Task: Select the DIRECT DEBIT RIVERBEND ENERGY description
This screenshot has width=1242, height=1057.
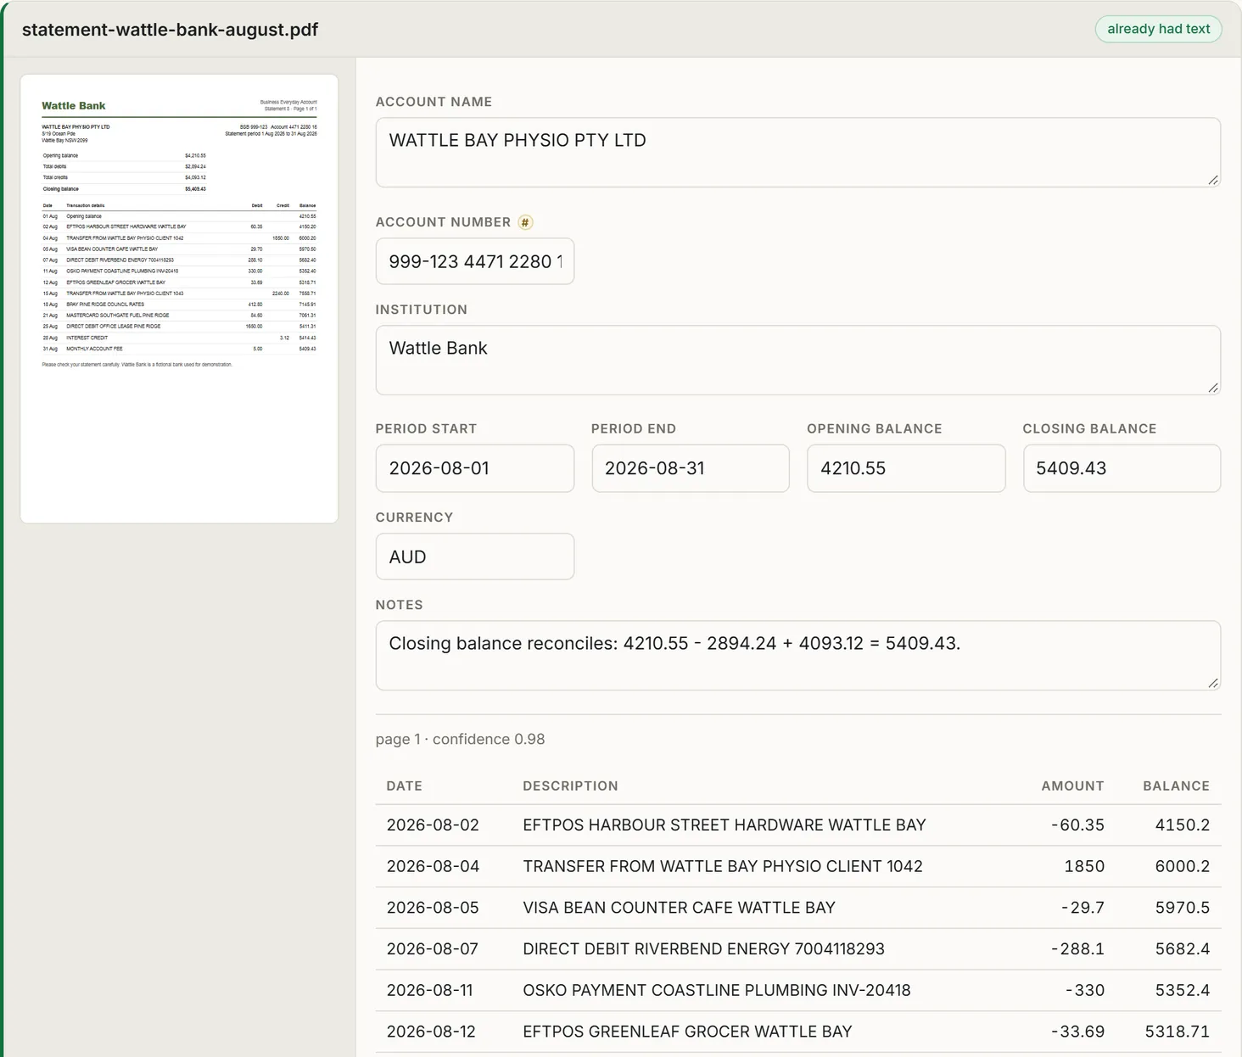Action: pos(703,948)
